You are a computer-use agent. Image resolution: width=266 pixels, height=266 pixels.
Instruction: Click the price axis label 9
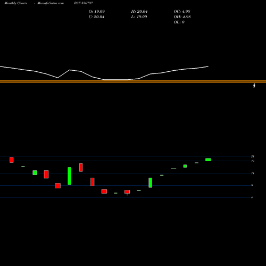(252, 185)
